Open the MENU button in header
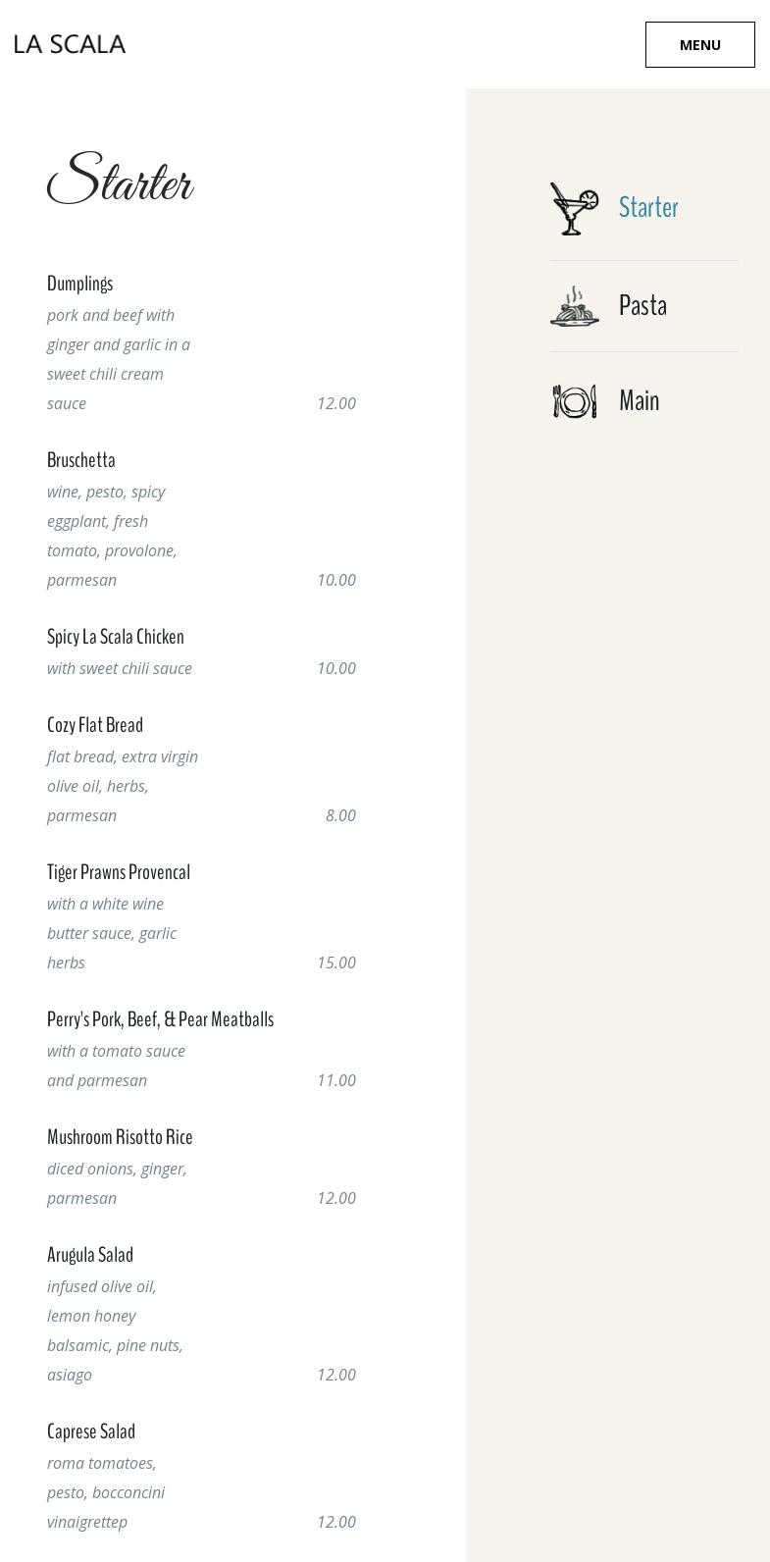This screenshot has width=770, height=1562. pos(699,45)
